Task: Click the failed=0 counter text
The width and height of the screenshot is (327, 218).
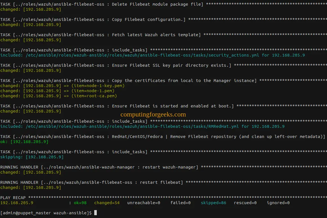Action: pyautogui.click(x=180, y=203)
